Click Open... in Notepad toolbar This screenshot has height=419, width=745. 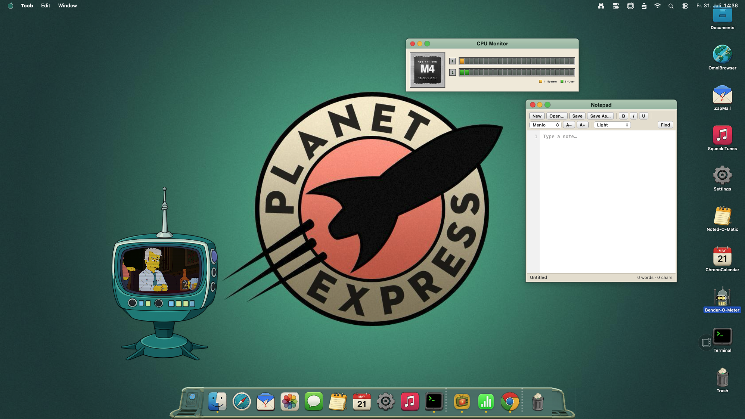pos(557,116)
